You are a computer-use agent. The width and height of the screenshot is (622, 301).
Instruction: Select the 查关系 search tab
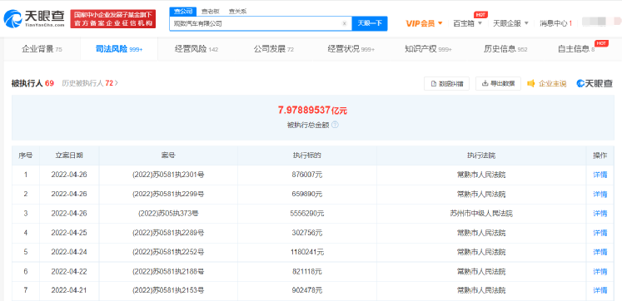click(237, 12)
